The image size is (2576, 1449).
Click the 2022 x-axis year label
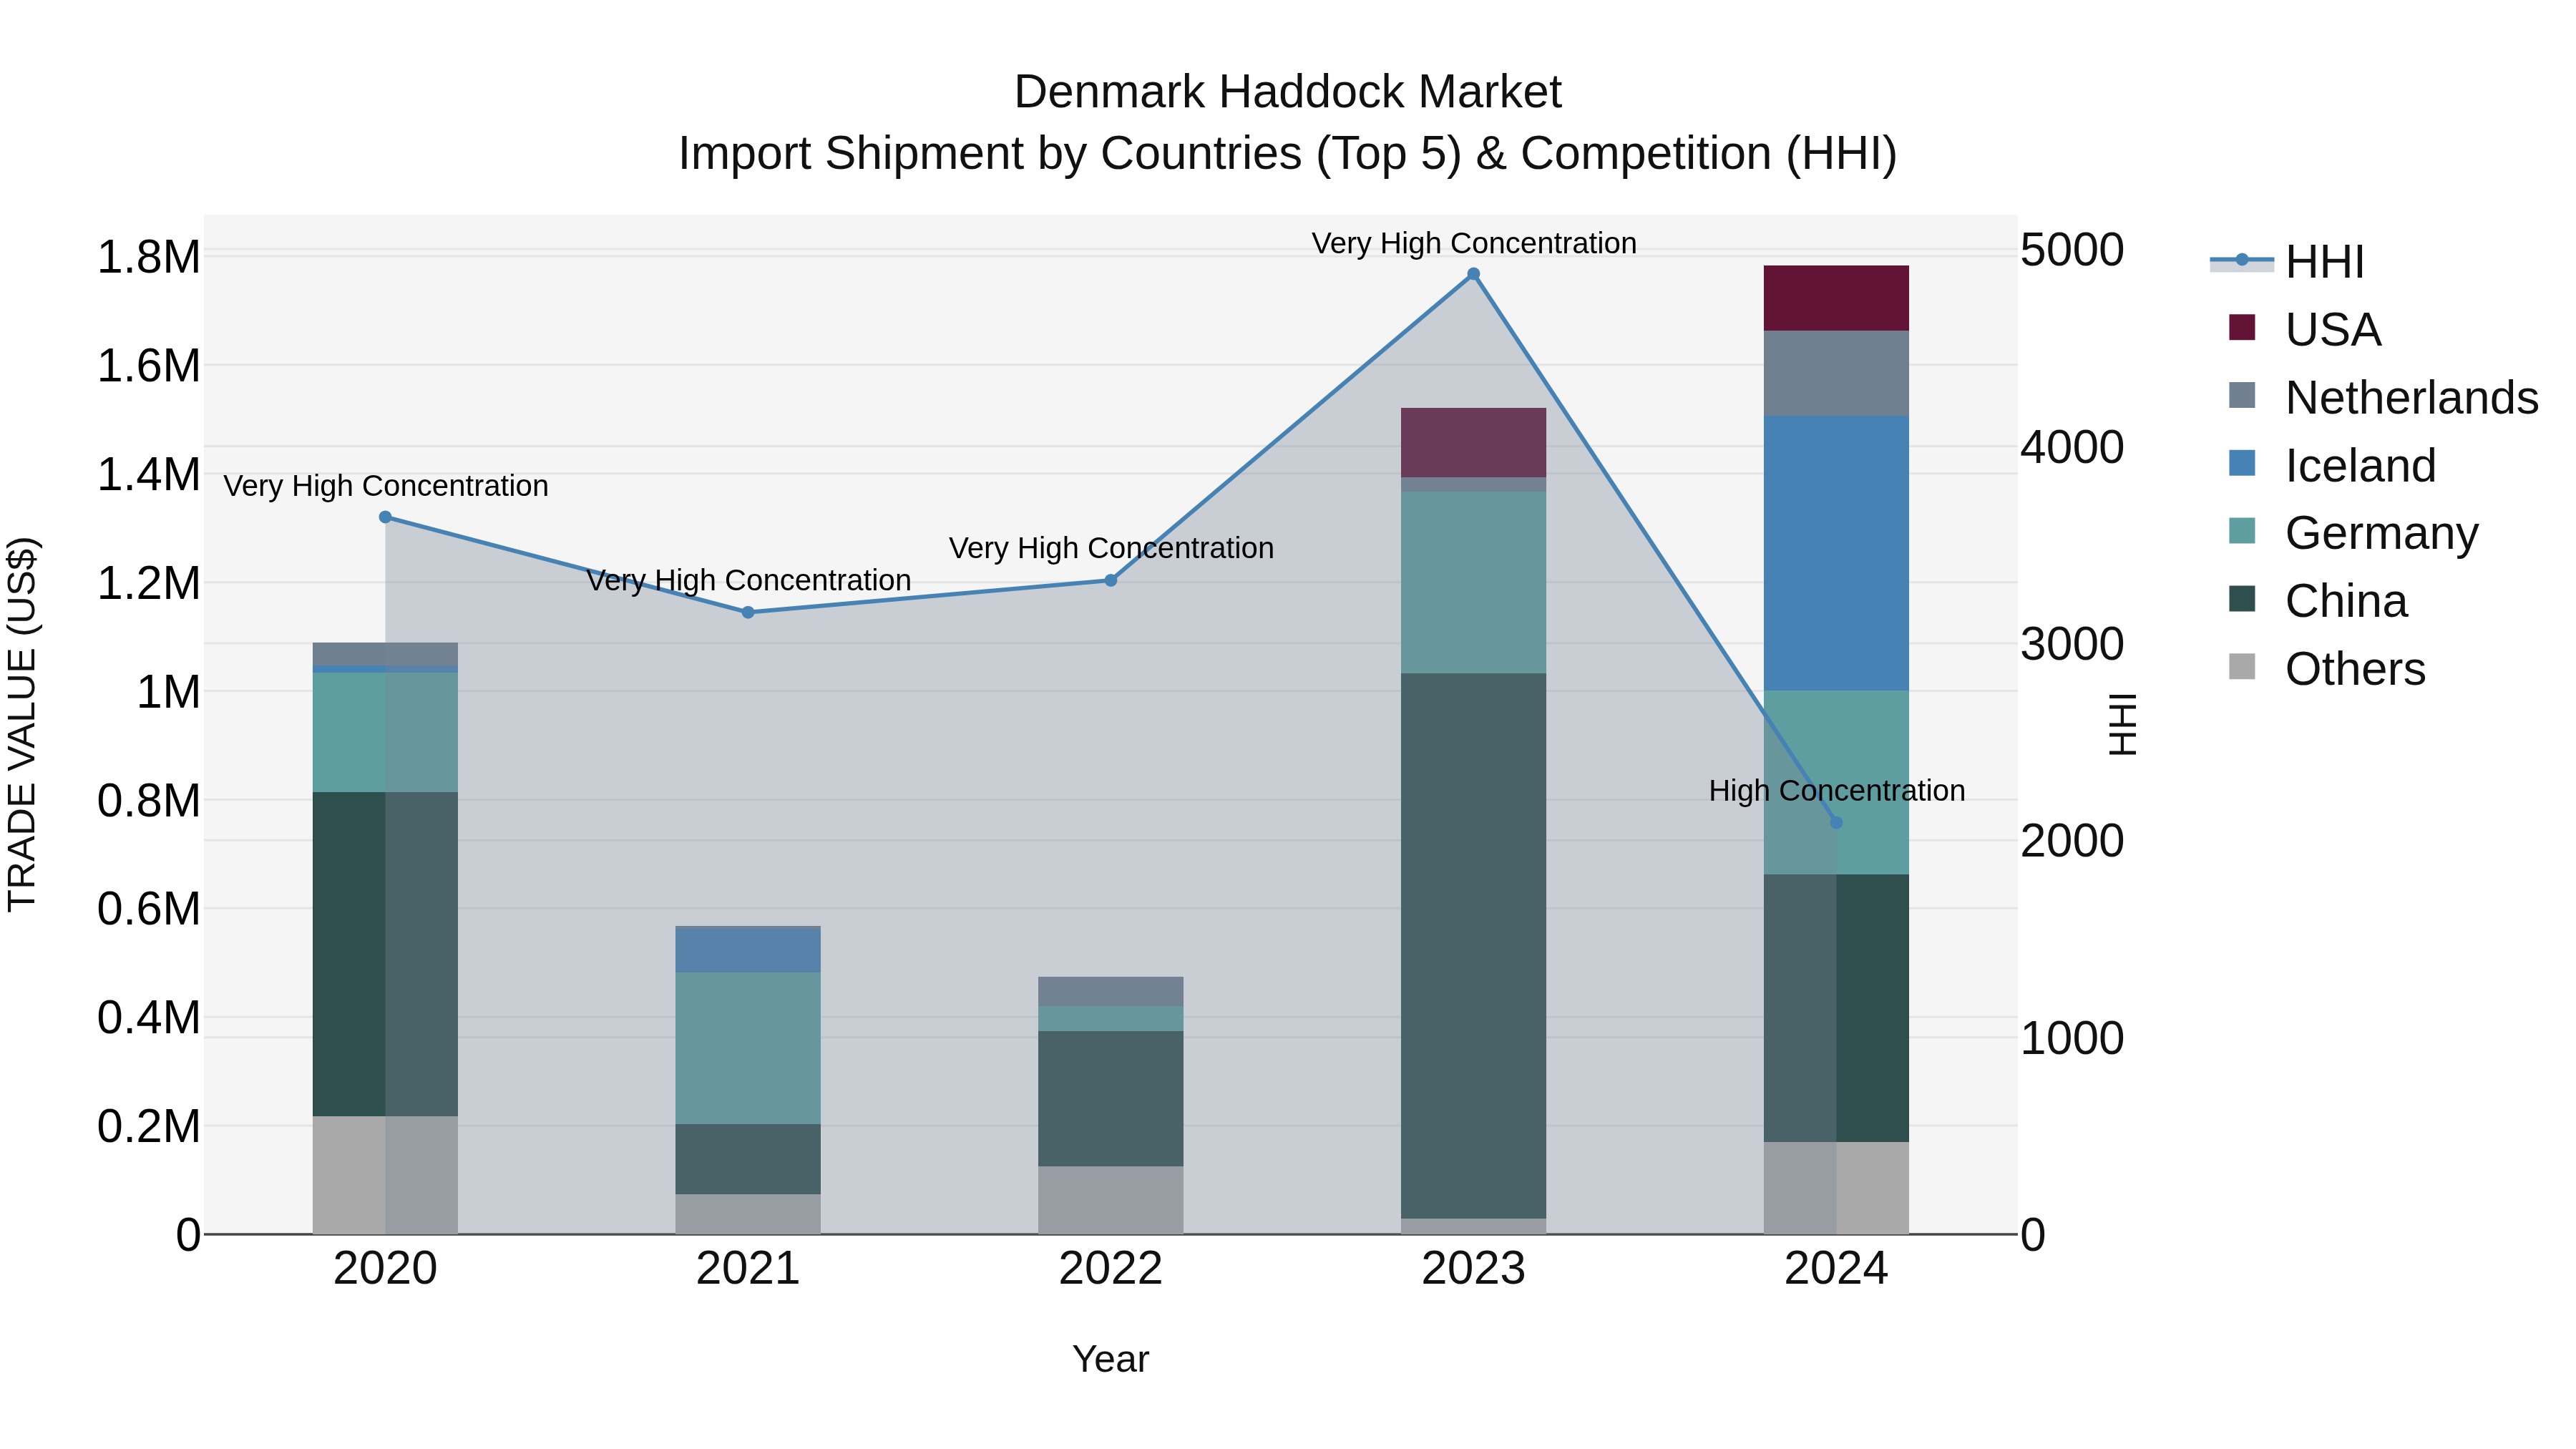1110,1269
